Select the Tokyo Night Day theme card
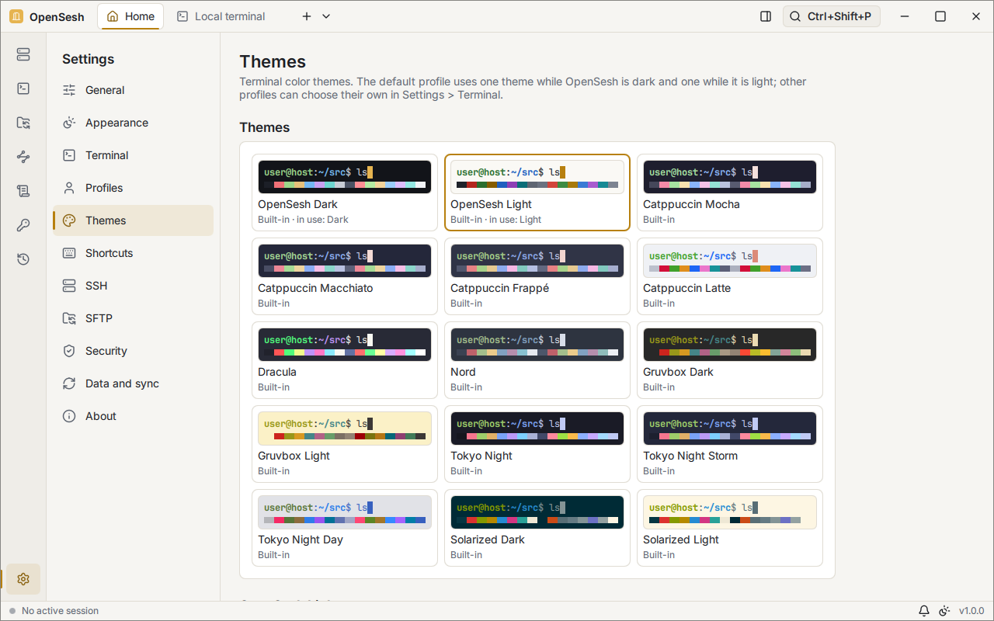 [345, 528]
